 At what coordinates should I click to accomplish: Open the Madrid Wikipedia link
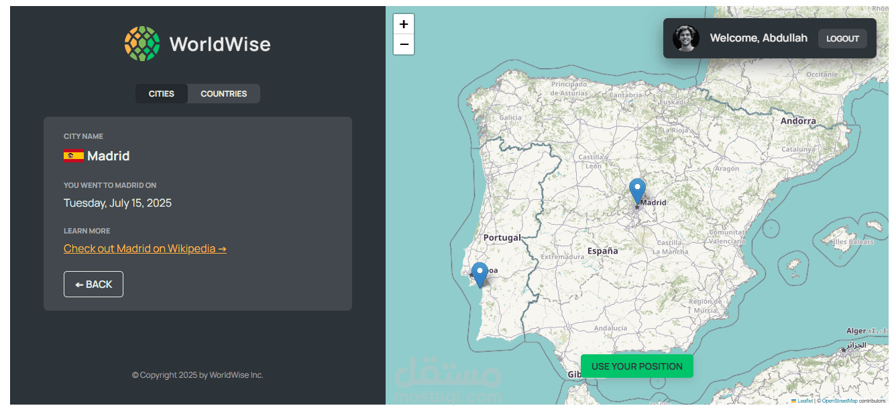click(145, 248)
